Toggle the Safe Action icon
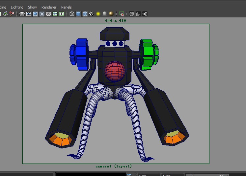Image resolution: width=246 pixels, height=176 pixels. coord(55,14)
